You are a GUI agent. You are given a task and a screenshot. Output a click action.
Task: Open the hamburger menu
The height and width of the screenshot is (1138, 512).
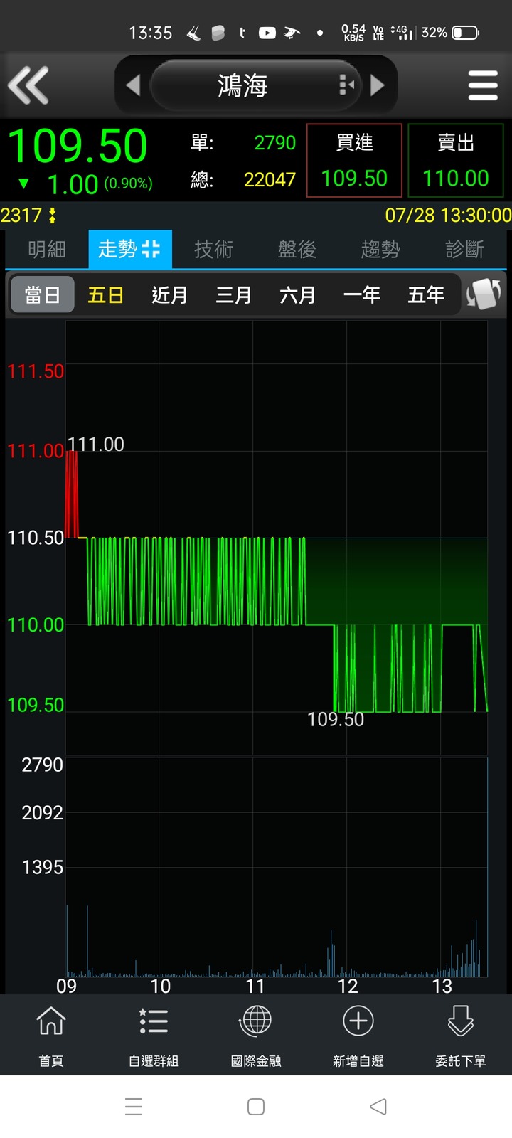(x=483, y=85)
